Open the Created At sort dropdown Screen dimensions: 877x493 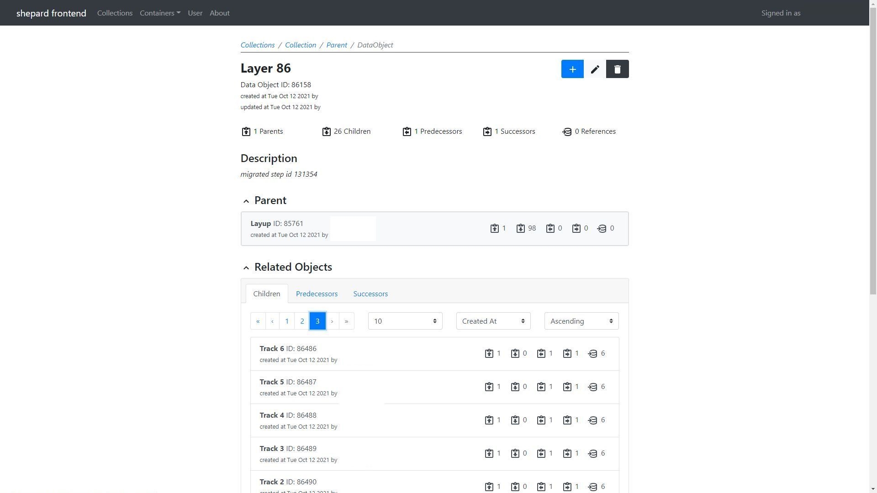(493, 321)
